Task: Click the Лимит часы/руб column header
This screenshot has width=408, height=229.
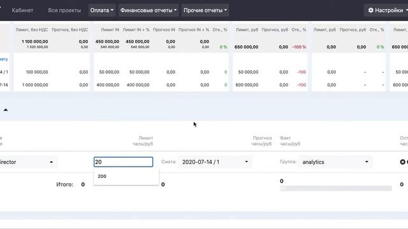Action: [143, 141]
